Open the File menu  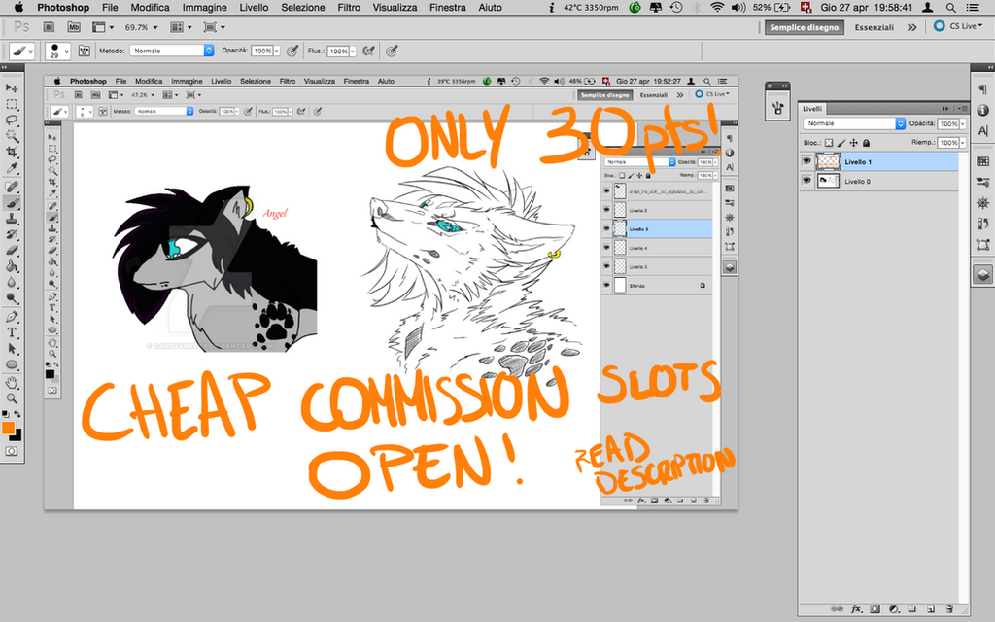[x=110, y=8]
